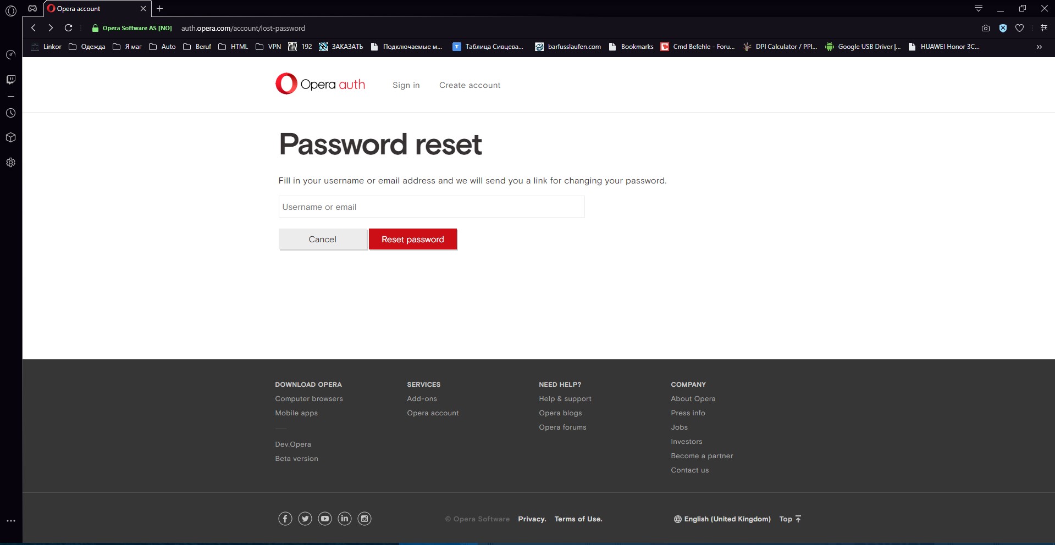Image resolution: width=1055 pixels, height=545 pixels.
Task: Click the Opera auth logo
Action: tap(320, 84)
